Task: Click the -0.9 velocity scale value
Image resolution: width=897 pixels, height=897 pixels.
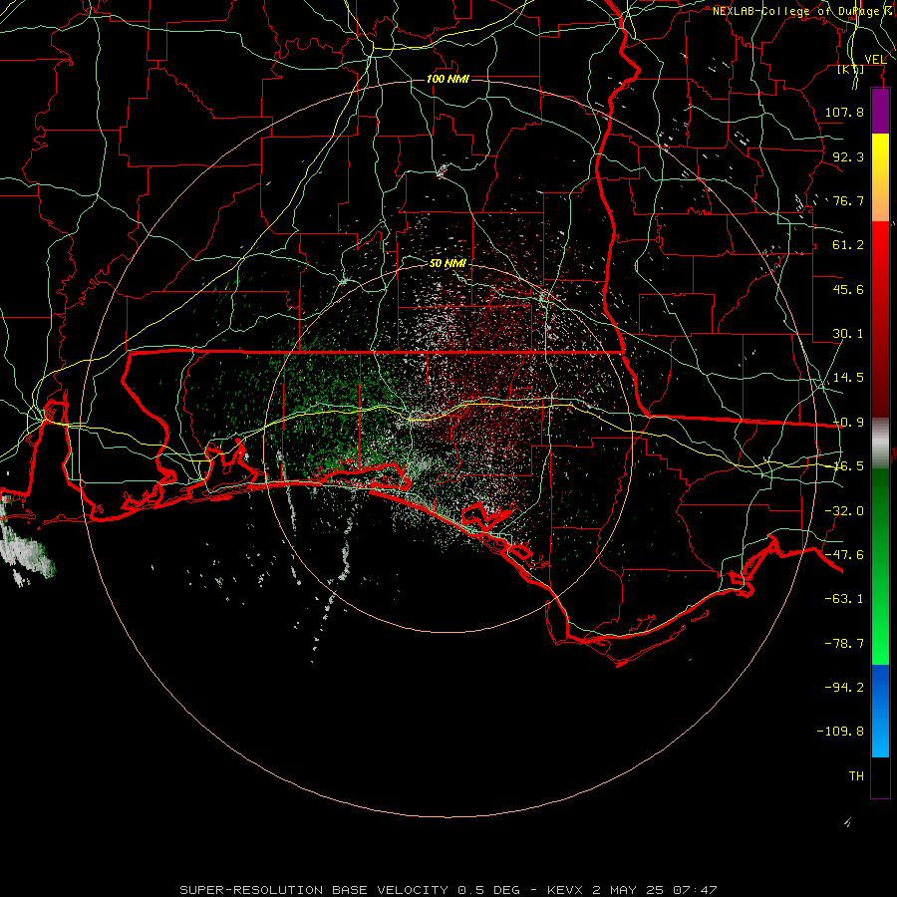Action: pos(848,423)
